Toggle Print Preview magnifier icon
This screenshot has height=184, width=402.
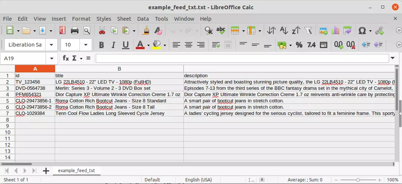[87, 31]
